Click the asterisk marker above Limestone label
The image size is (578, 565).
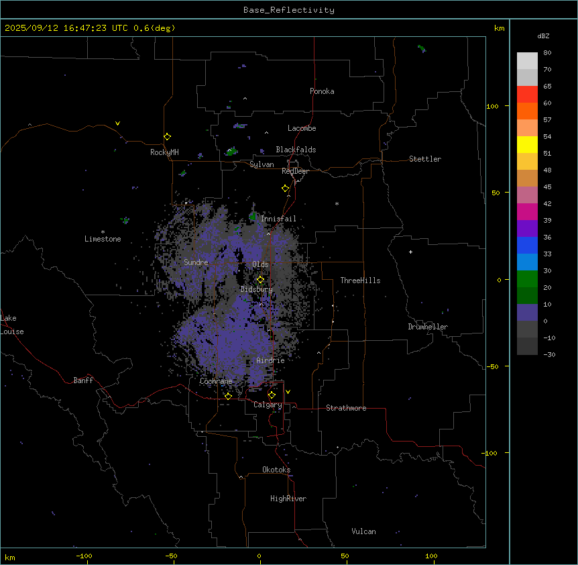(103, 232)
